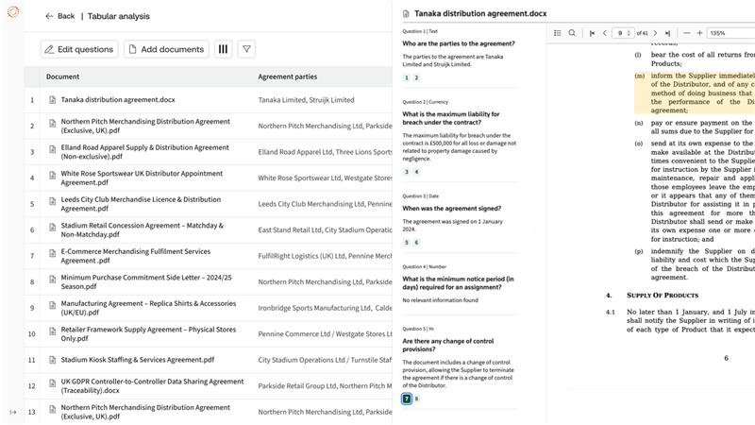Click the app logo in the sidebar
The height and width of the screenshot is (425, 755).
[x=13, y=11]
